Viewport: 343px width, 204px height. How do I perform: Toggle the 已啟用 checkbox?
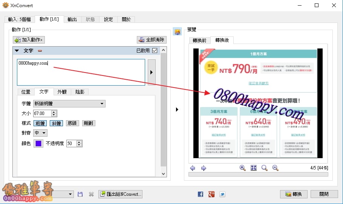155,51
